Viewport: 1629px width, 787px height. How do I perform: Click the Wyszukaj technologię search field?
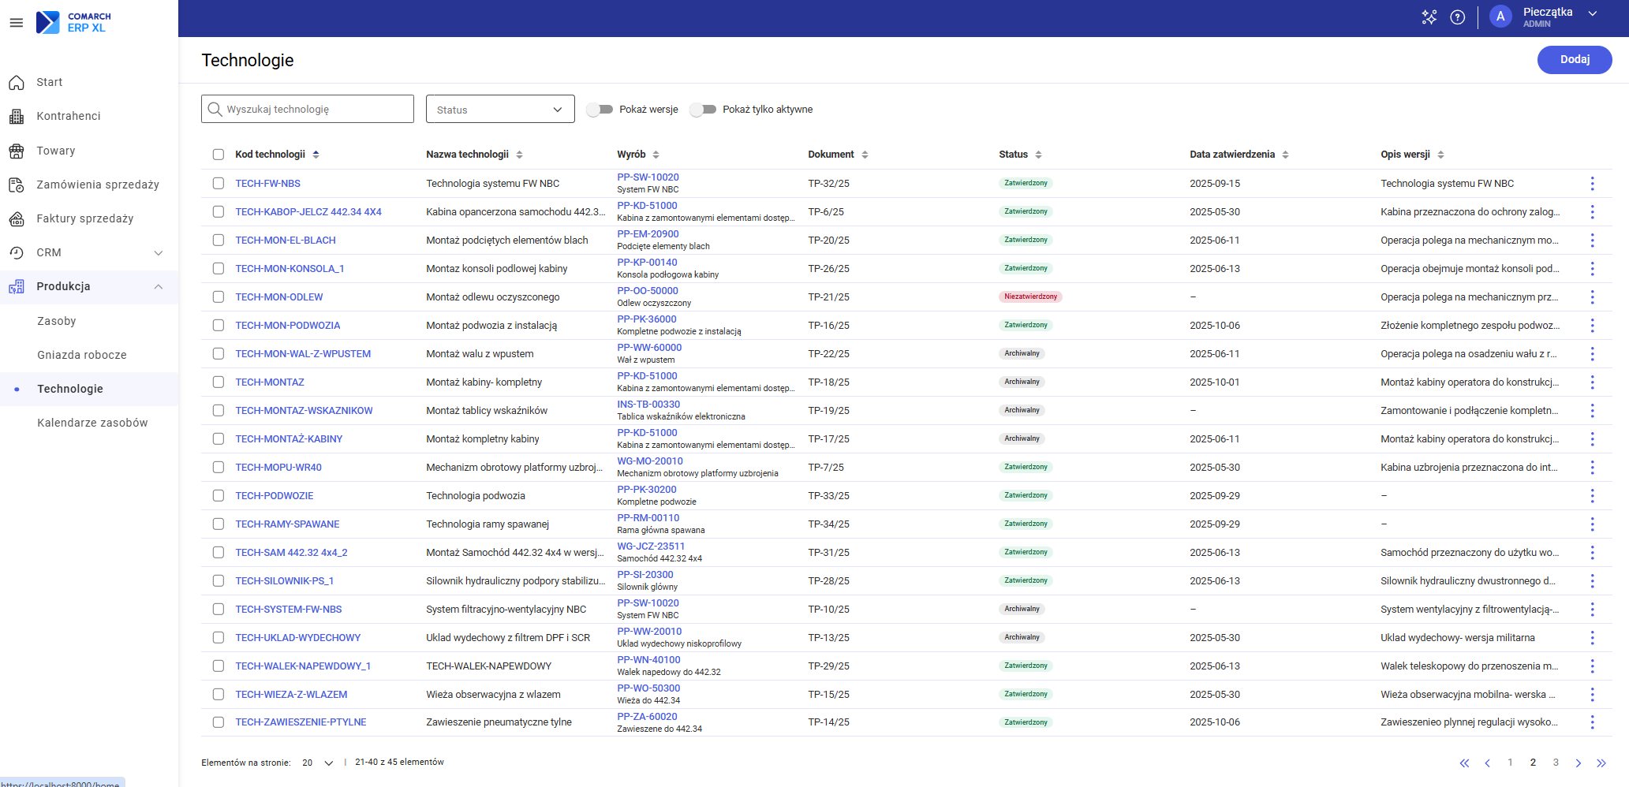(x=308, y=110)
